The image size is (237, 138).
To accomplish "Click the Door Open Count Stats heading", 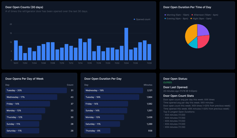I will click(x=178, y=96).
